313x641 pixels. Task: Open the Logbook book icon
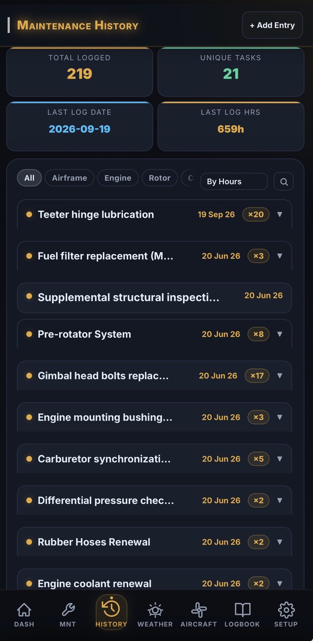[x=242, y=610]
